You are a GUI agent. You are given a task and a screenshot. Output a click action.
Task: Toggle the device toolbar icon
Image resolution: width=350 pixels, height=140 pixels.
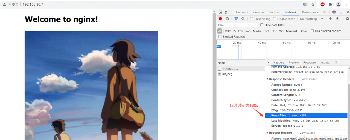point(227,12)
